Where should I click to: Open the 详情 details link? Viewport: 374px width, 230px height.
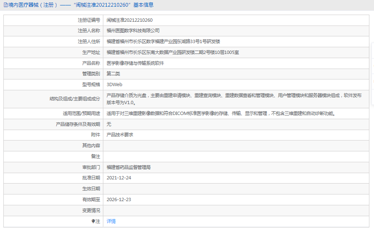[111, 221]
